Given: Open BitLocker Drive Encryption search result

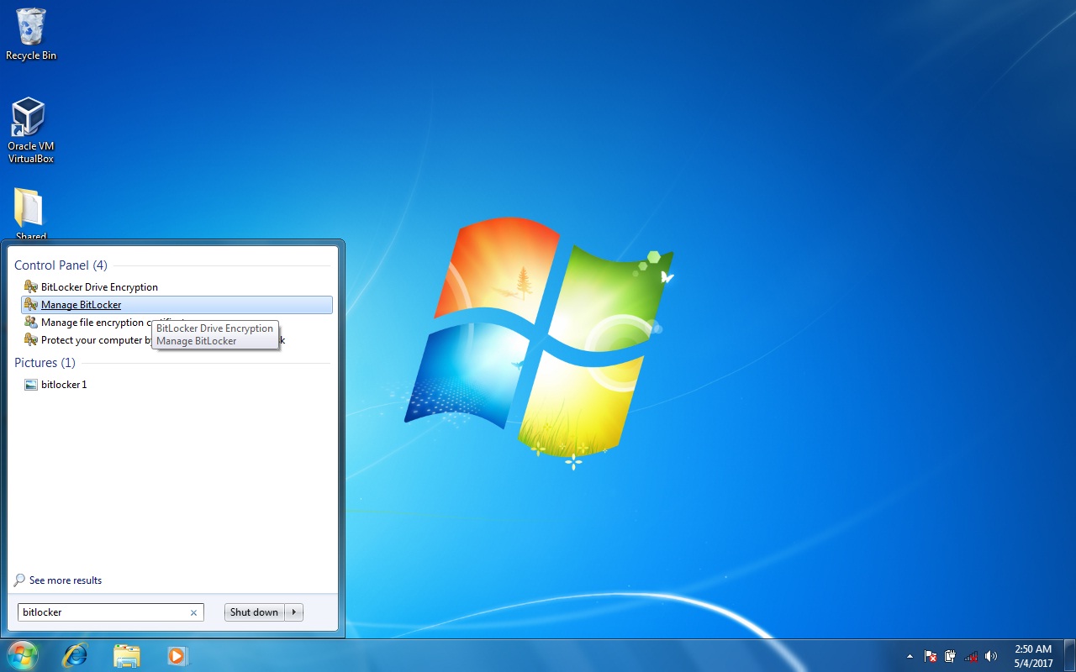Looking at the screenshot, I should coord(177,287).
